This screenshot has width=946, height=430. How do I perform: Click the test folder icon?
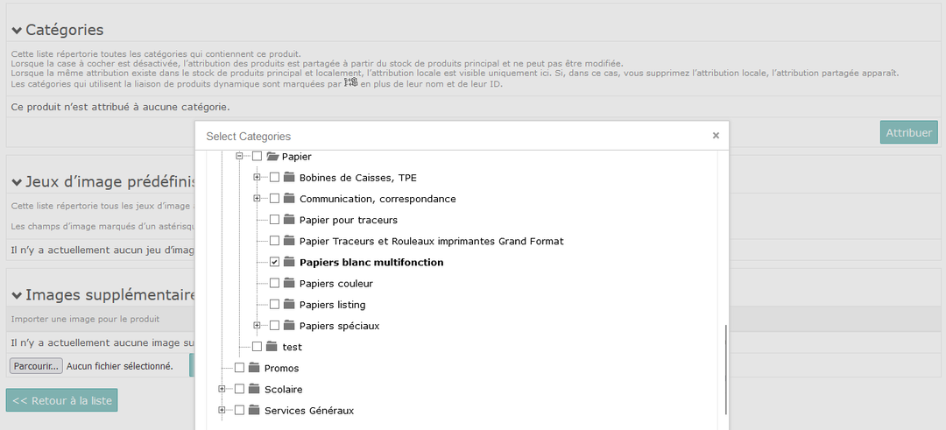click(x=272, y=347)
